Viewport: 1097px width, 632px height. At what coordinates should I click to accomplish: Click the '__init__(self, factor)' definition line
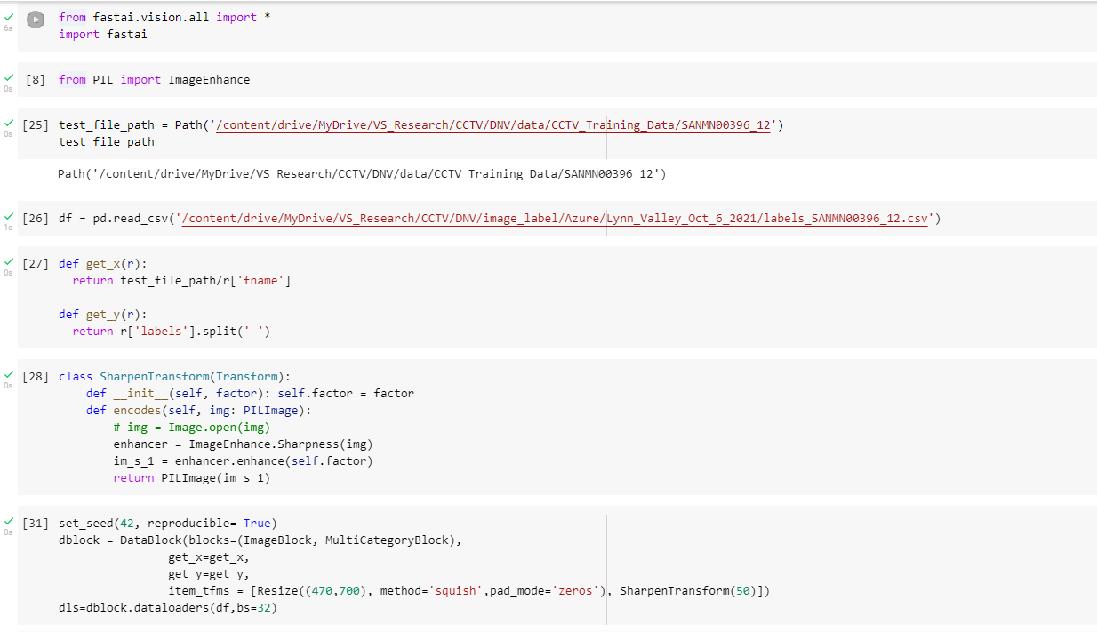point(251,394)
